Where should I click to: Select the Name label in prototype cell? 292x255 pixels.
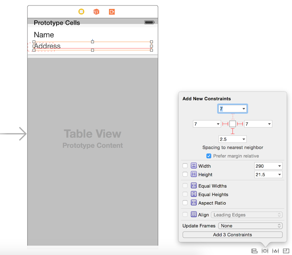[44, 35]
